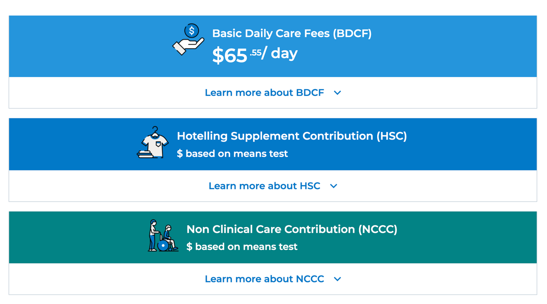
Task: Click the carer pushing wheelchair icon
Action: [163, 236]
